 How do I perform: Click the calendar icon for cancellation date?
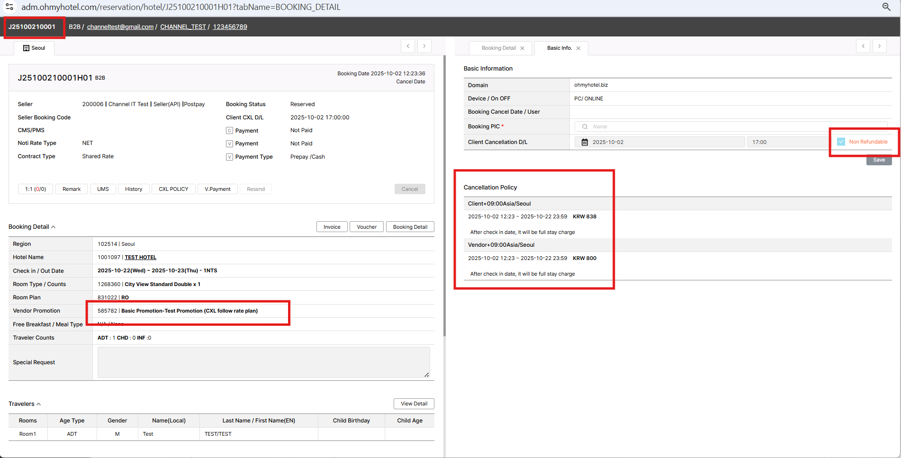585,142
